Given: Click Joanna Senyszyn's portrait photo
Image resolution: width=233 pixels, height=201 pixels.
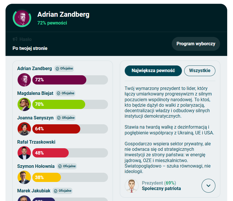Looking at the screenshot, I should tap(24, 129).
